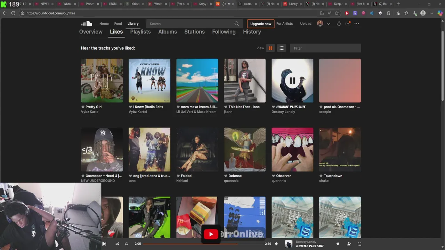The width and height of the screenshot is (445, 250).
Task: Switch to the History tab
Action: point(252,32)
